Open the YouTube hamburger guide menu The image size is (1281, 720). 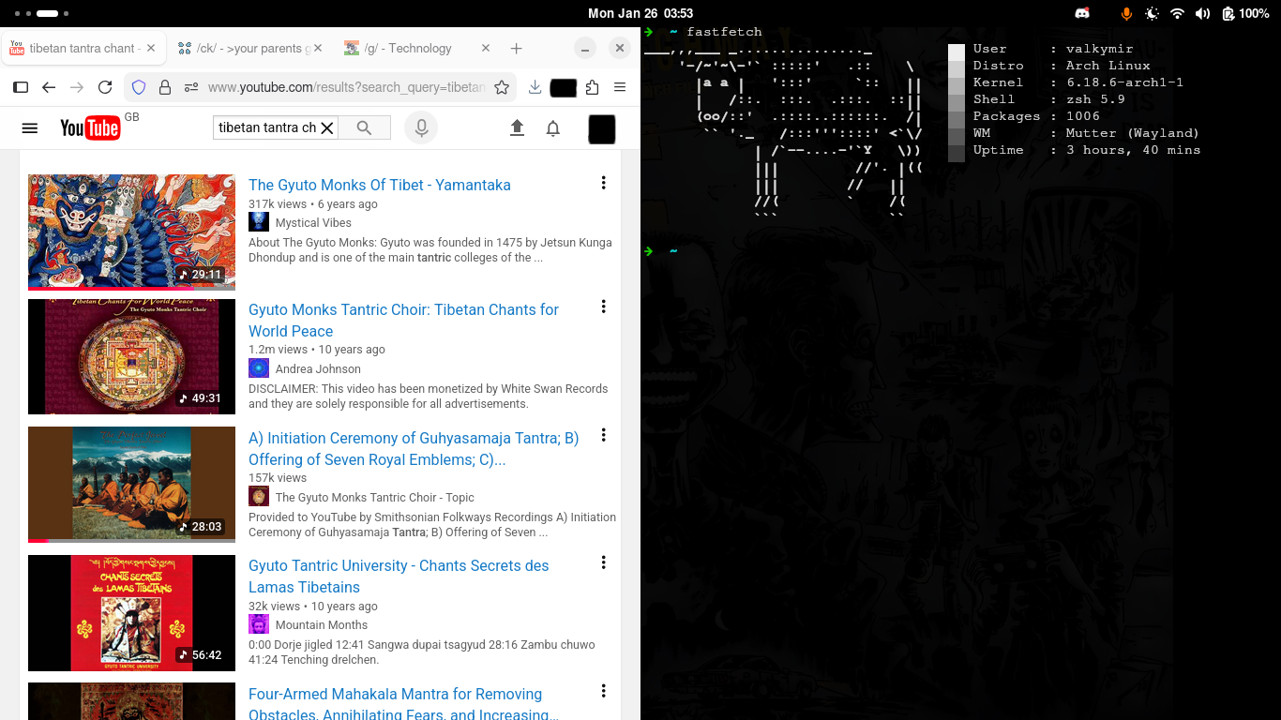point(30,128)
